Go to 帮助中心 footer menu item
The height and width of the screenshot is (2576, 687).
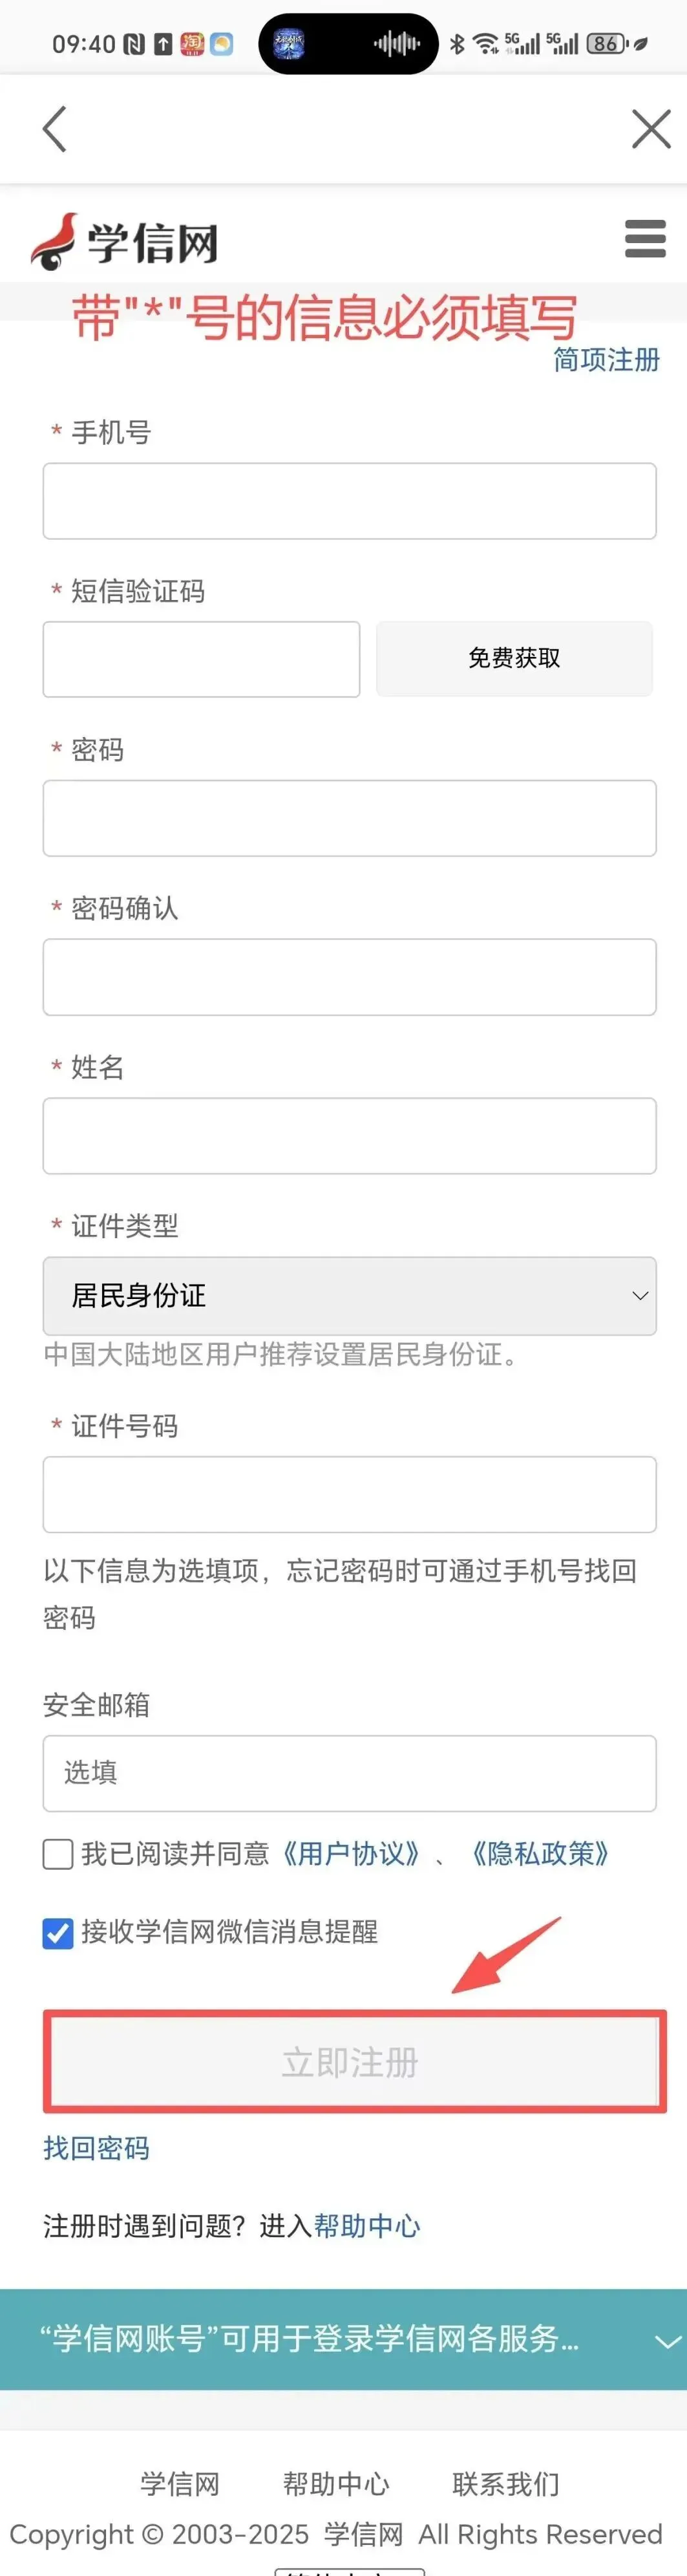click(336, 2484)
